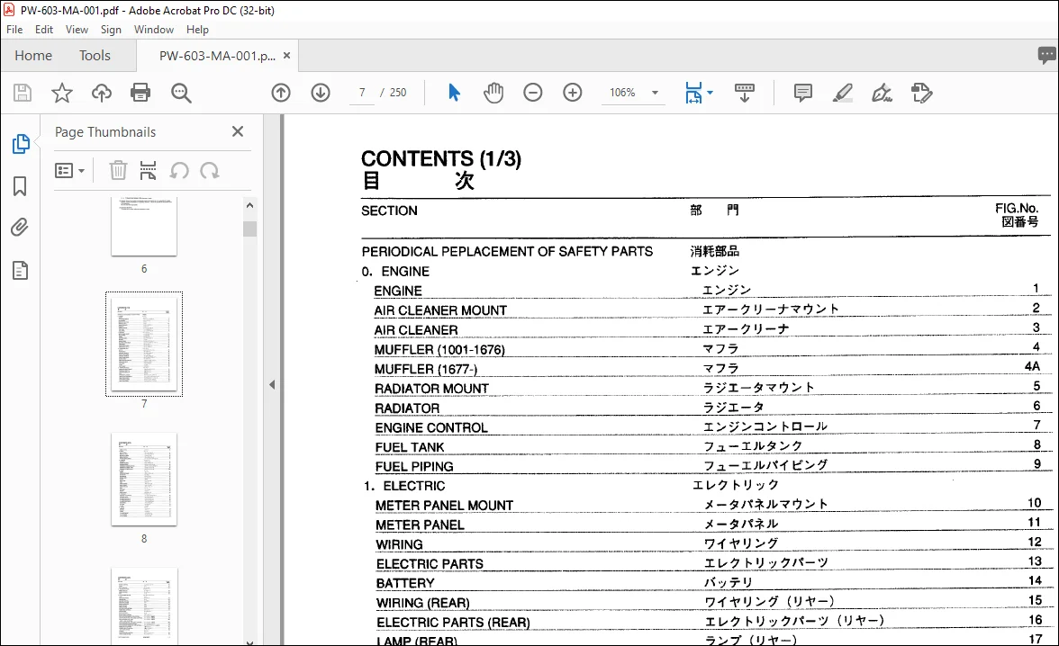Viewport: 1059px width, 646px height.
Task: Click the 'CONTENTS (1/3)' heading
Action: pyautogui.click(x=441, y=158)
